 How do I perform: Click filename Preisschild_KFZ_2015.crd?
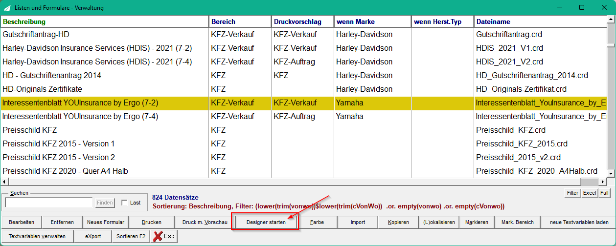point(522,144)
